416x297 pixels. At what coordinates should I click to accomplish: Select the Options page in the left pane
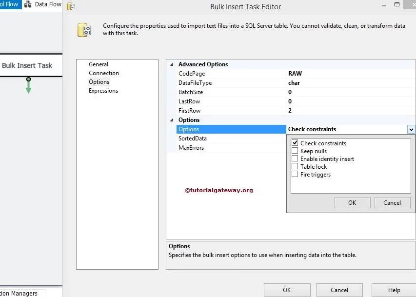pos(99,81)
